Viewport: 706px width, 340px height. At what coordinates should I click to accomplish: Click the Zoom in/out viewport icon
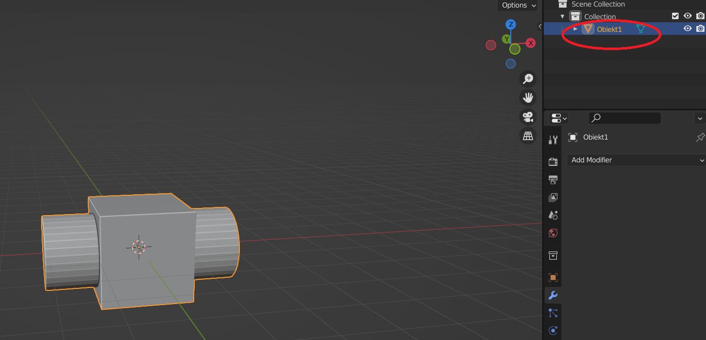(x=528, y=78)
